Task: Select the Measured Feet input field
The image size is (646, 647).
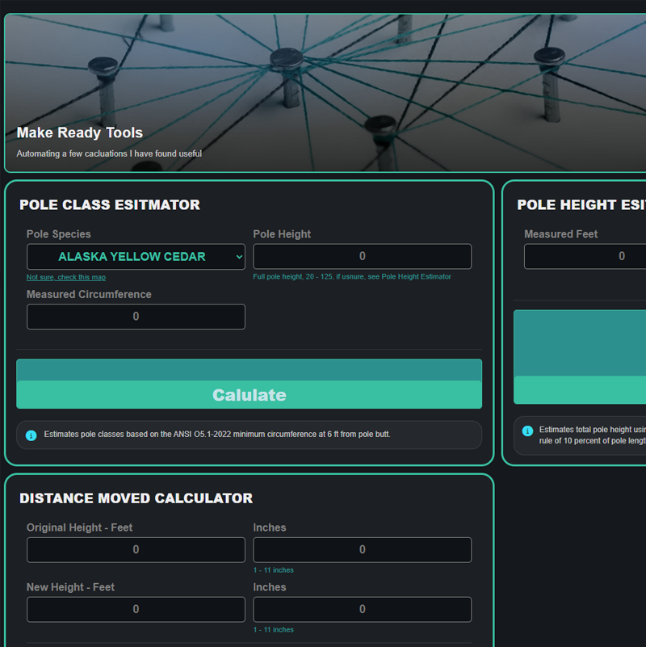Action: [585, 256]
